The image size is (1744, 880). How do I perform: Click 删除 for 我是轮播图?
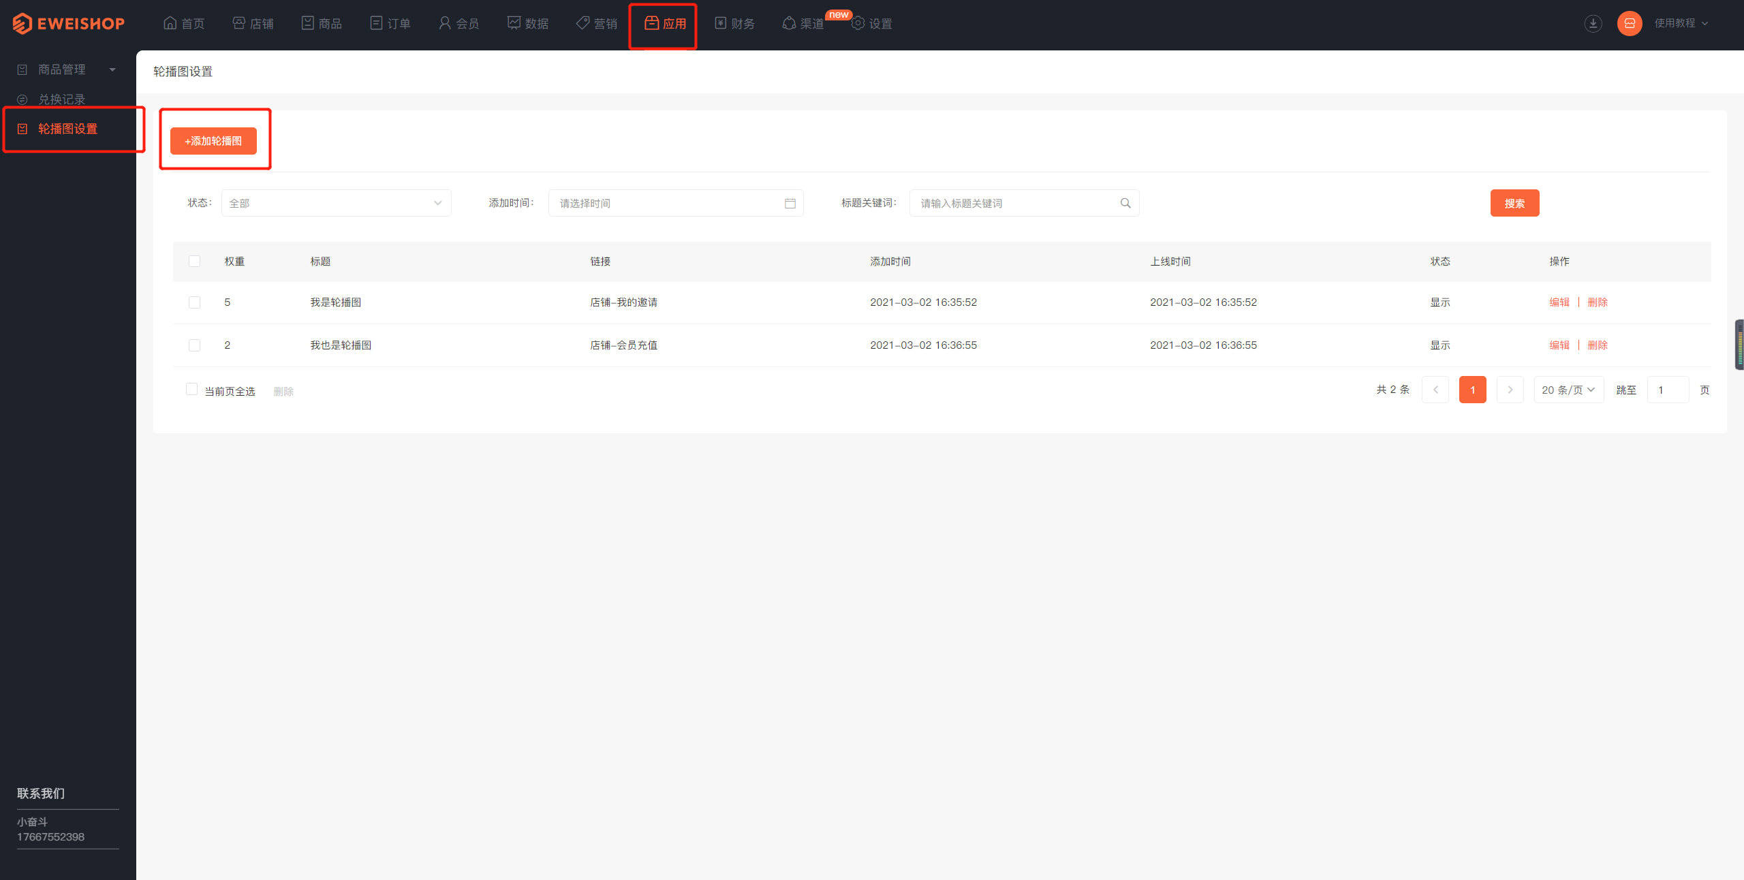pyautogui.click(x=1598, y=302)
